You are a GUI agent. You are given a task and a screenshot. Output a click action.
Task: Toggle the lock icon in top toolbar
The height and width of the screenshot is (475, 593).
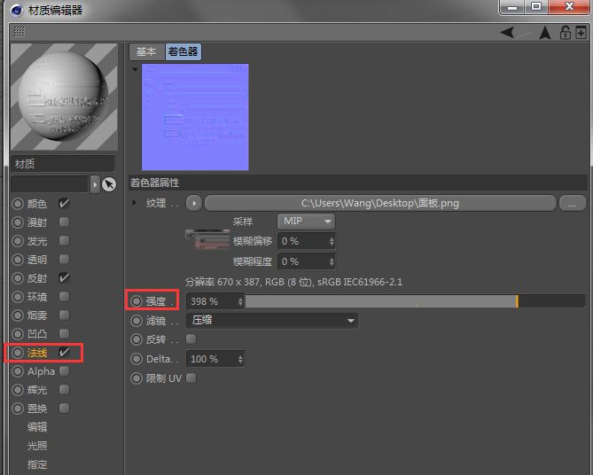click(x=566, y=33)
